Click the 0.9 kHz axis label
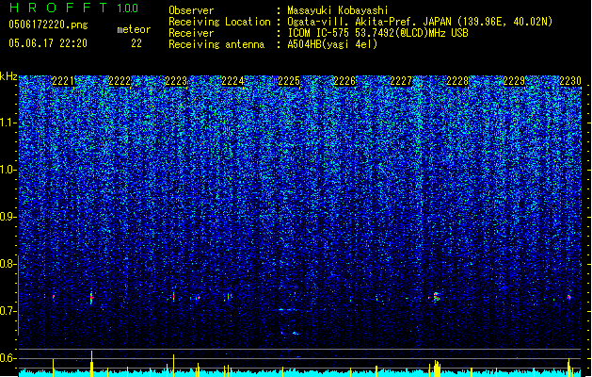Screen dimensions: 592x377 [8, 217]
